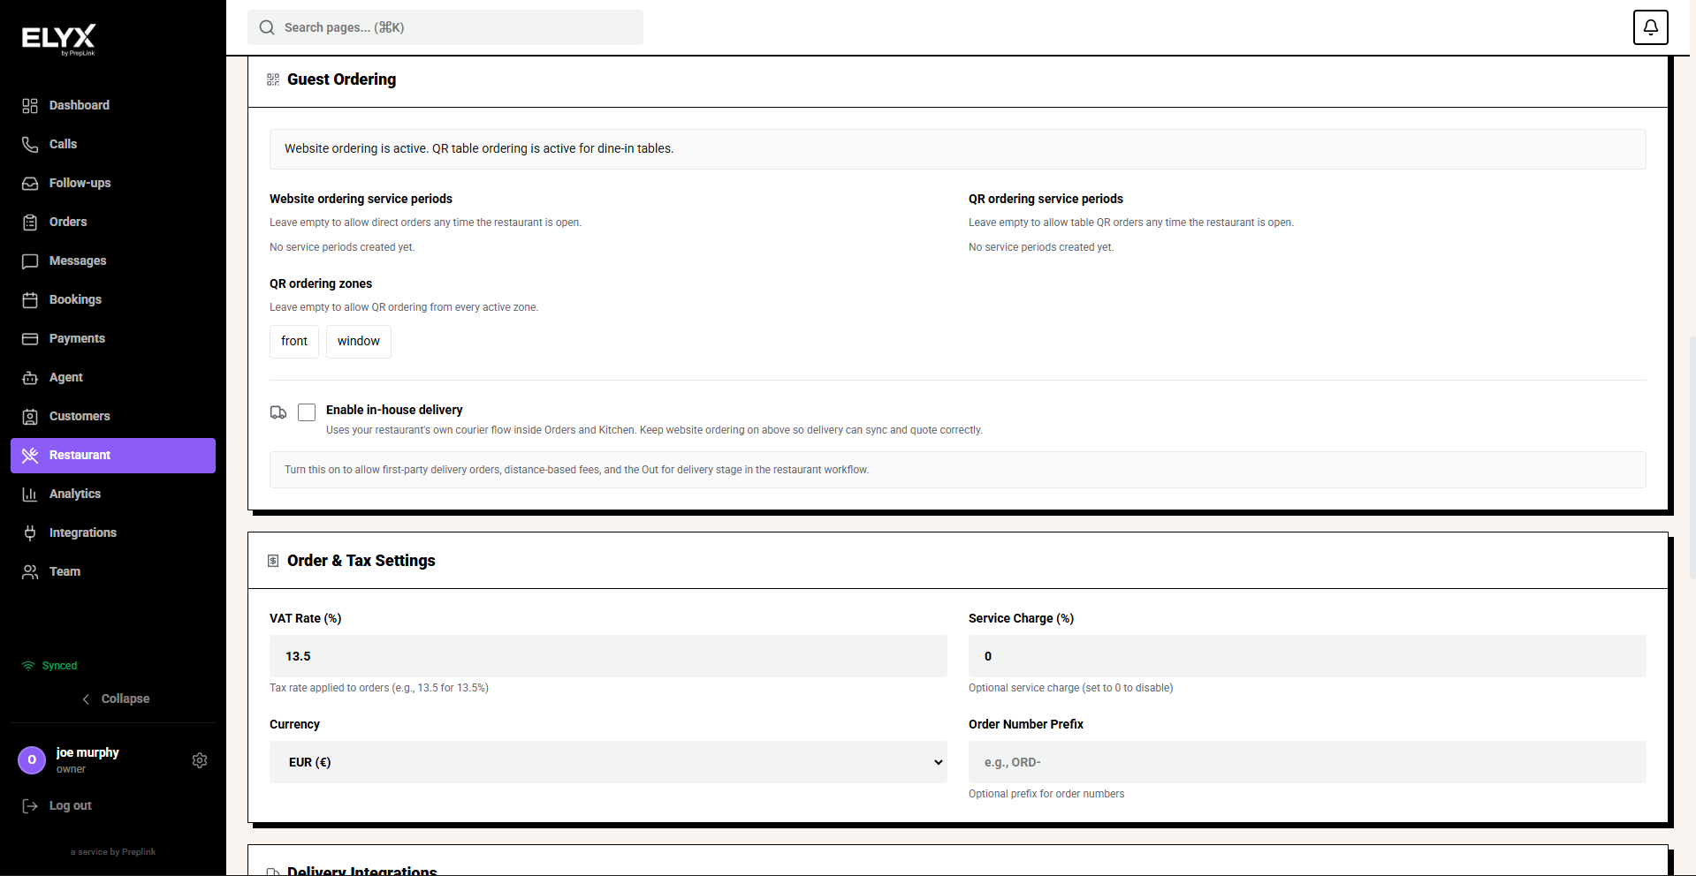Click the ELYX logo

[58, 40]
